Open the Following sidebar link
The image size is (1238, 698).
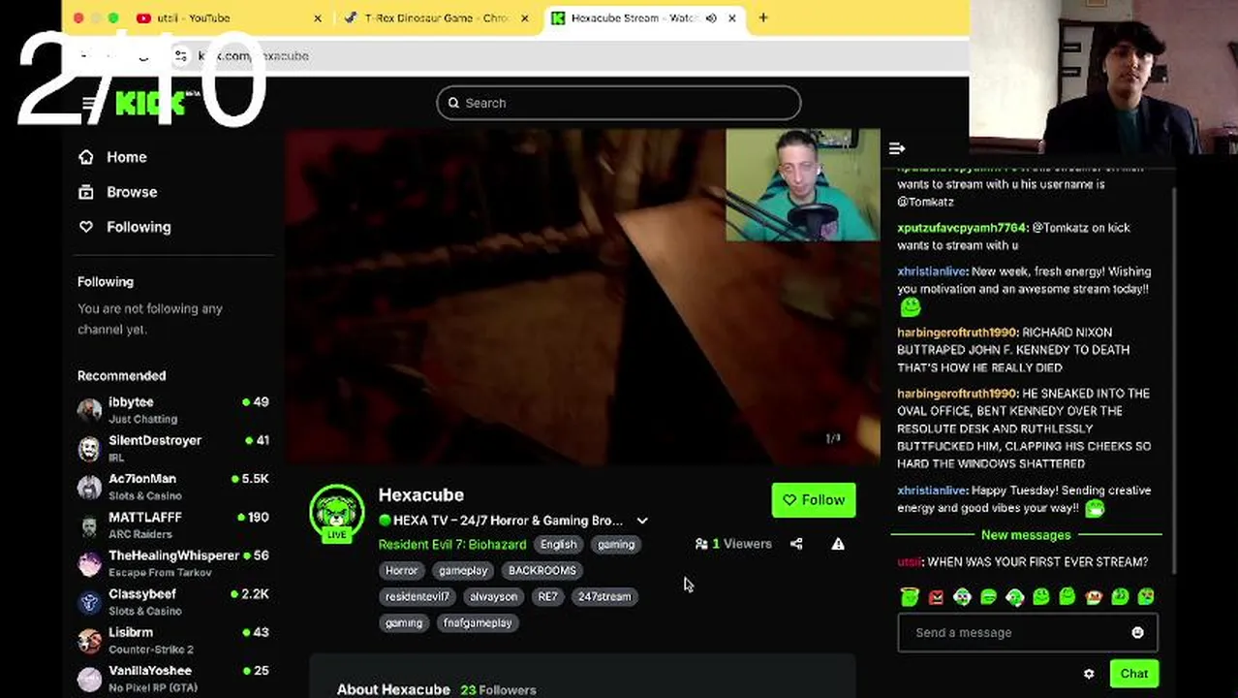124,227
